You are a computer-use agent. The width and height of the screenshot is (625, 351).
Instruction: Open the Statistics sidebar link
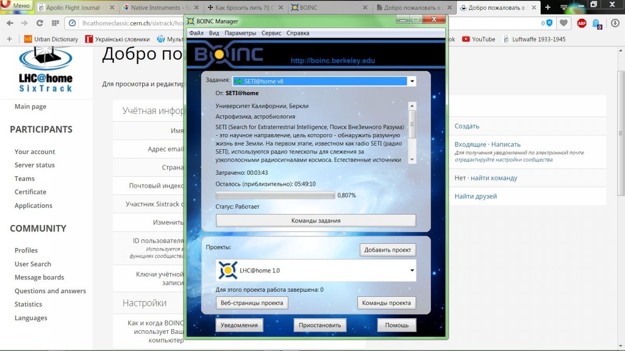pyautogui.click(x=28, y=304)
